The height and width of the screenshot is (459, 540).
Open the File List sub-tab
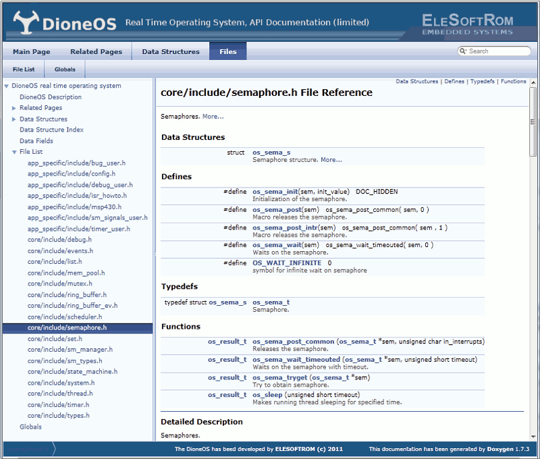click(x=24, y=70)
